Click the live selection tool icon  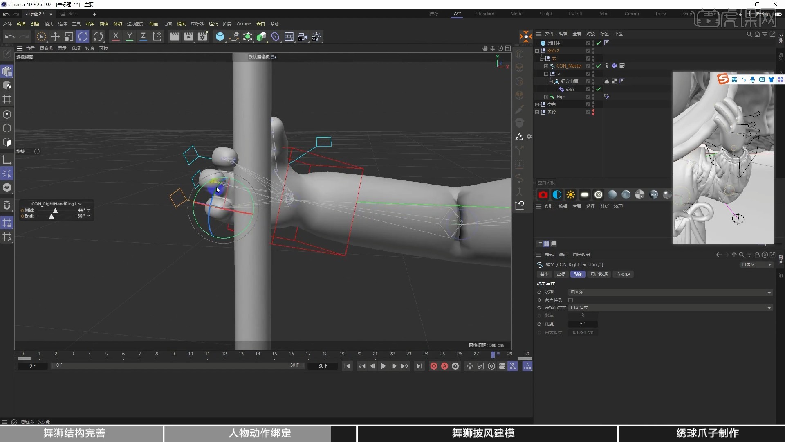(x=41, y=37)
